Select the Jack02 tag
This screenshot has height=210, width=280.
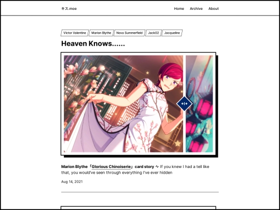pyautogui.click(x=153, y=33)
